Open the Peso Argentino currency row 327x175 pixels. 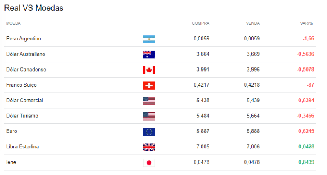160,38
